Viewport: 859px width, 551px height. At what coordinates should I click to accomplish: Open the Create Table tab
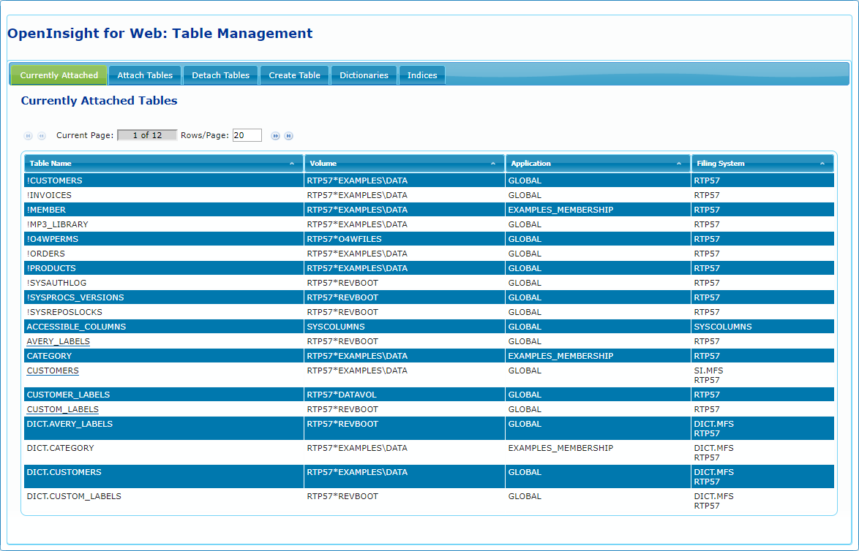pos(294,75)
